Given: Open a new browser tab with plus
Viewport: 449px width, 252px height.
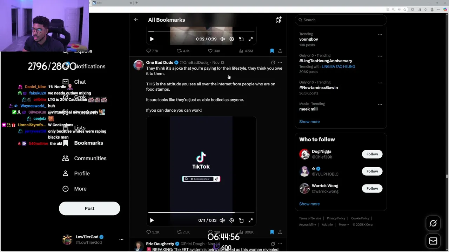Looking at the screenshot, I should coord(137,3).
